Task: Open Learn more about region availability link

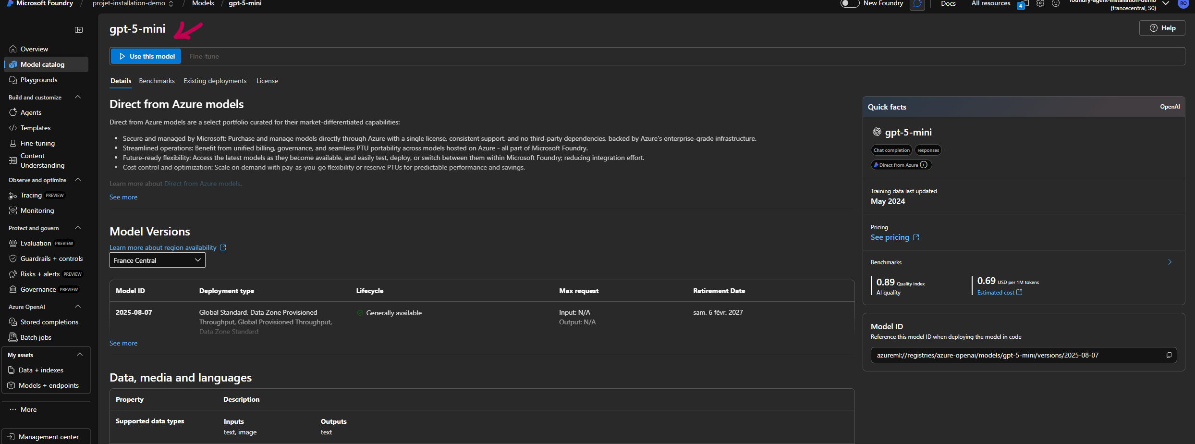Action: [x=168, y=247]
